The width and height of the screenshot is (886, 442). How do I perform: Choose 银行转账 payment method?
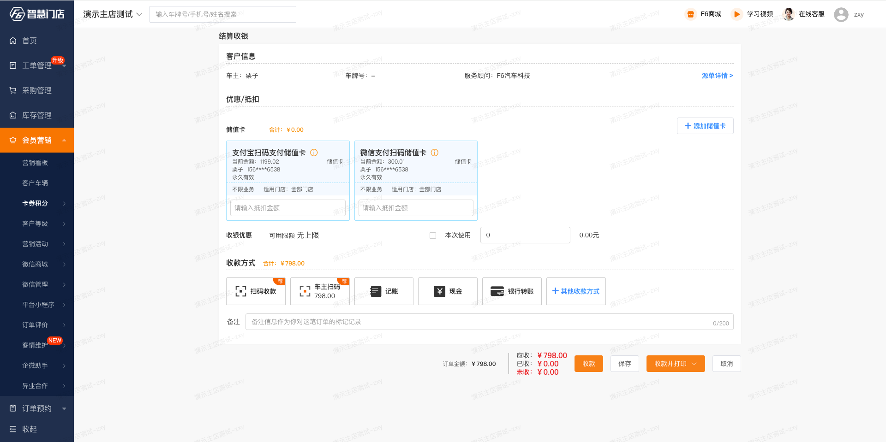tap(512, 291)
